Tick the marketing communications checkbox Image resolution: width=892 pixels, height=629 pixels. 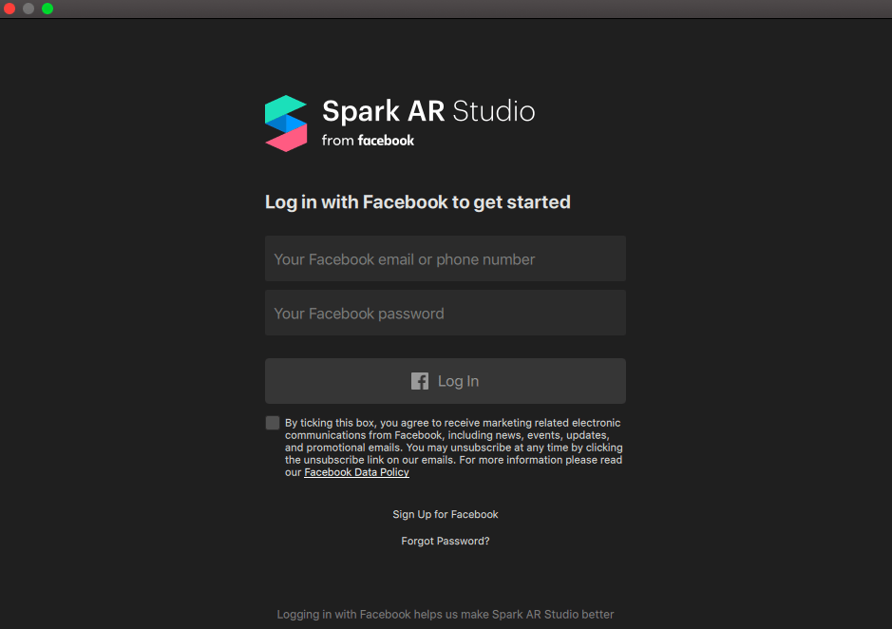click(273, 423)
